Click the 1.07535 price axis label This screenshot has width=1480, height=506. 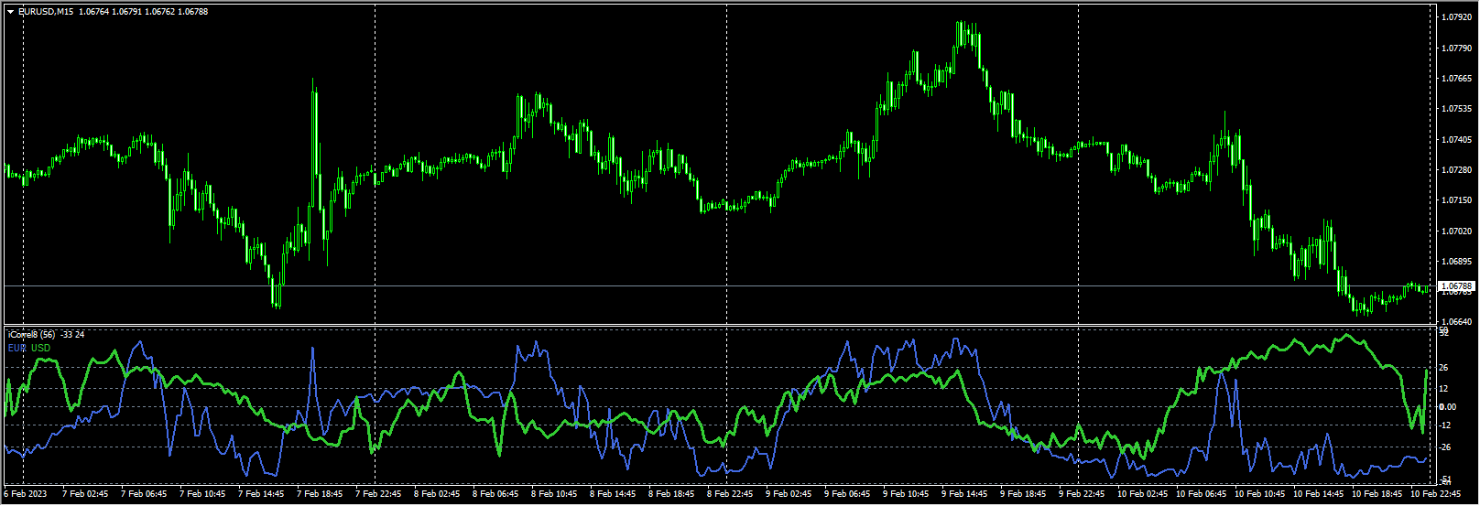1455,109
